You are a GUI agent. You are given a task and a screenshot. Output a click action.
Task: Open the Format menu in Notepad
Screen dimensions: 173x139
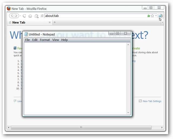click(45, 40)
